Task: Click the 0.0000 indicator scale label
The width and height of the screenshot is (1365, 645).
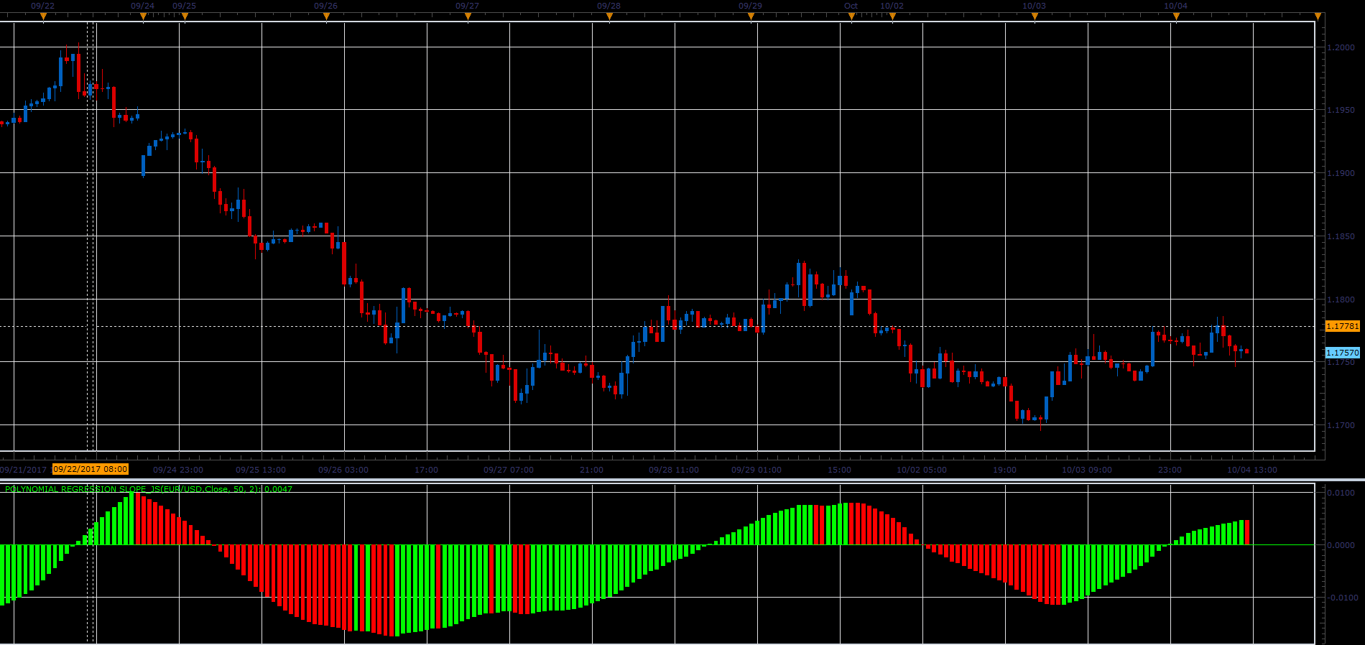Action: [1341, 545]
